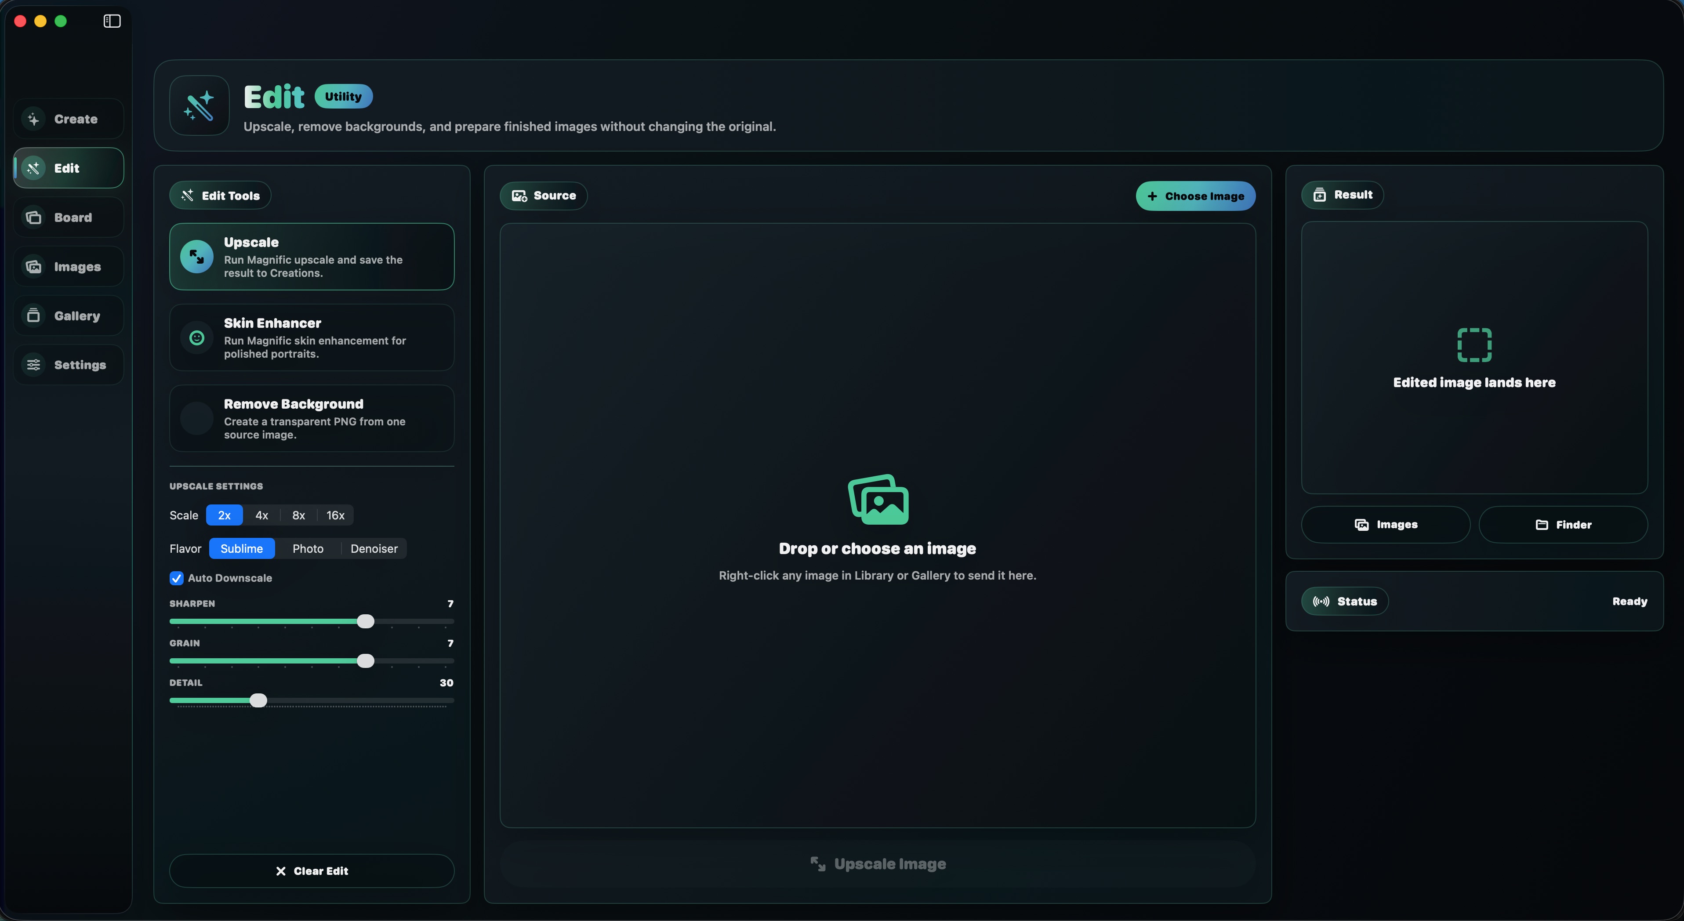Click the Sharpen slider handle

(366, 621)
